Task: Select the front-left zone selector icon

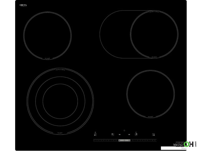Action: (95, 135)
